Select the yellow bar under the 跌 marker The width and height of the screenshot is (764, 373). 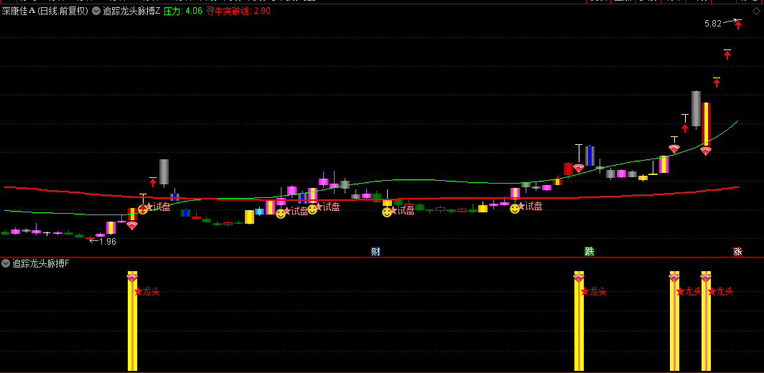579,321
